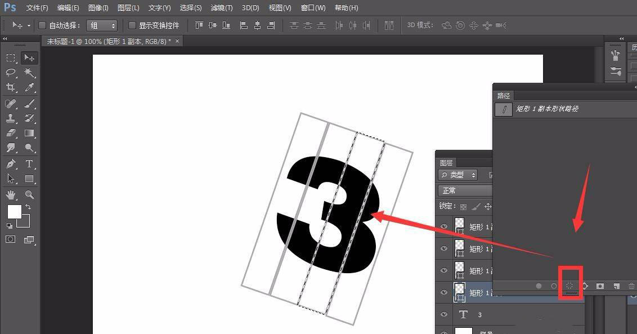
Task: Select the Eraser tool
Action: pos(11,132)
